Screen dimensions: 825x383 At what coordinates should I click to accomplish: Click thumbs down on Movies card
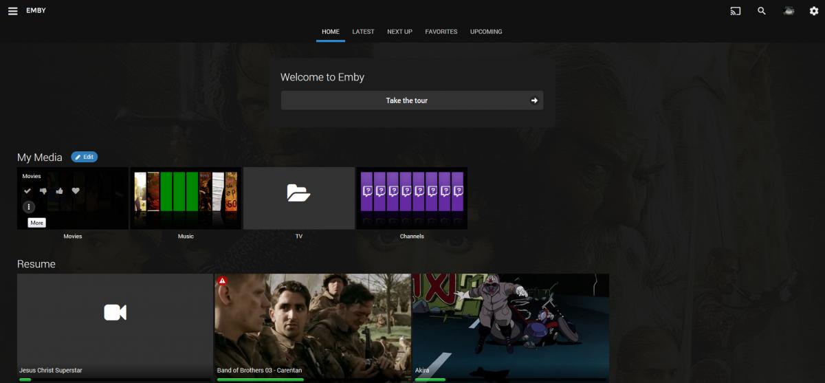pos(43,190)
